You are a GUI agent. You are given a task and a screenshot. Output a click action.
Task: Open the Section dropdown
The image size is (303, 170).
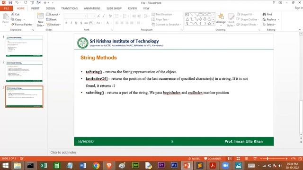point(53,25)
